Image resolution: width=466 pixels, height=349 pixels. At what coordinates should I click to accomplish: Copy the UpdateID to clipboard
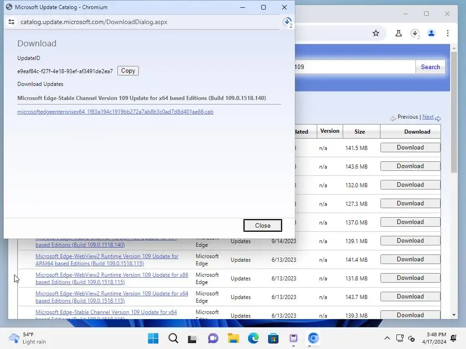[x=128, y=70]
